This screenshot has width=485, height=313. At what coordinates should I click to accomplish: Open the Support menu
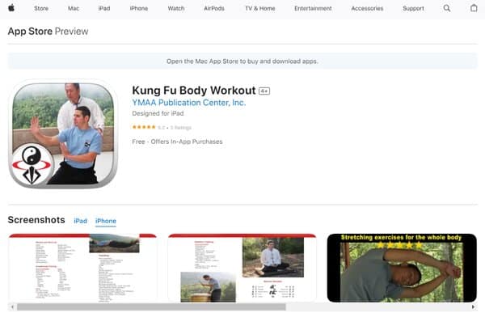point(413,9)
